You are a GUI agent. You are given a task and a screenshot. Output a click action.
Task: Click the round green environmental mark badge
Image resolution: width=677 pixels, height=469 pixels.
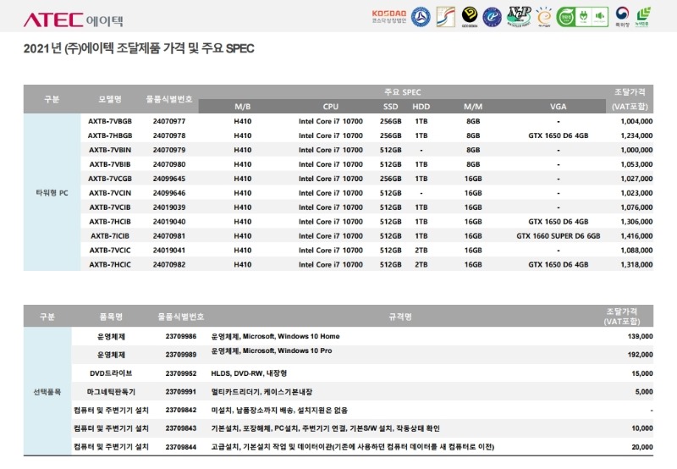[565, 17]
